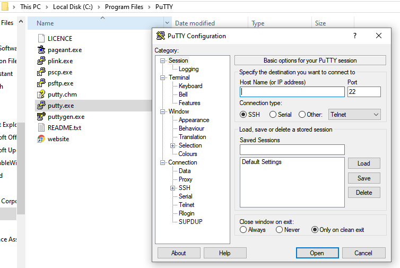Screen dimensions: 400x268
Task: Open the Behaviour category
Action: click(x=192, y=128)
